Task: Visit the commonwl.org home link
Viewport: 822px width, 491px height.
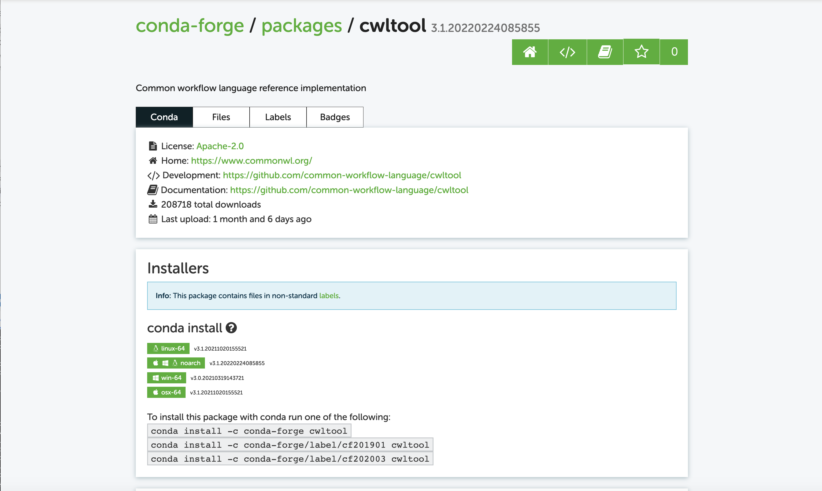Action: click(251, 161)
